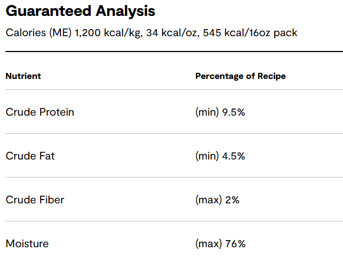Screen dimensions: 343x262
Task: Click the 4.5% fat value
Action: (234, 156)
